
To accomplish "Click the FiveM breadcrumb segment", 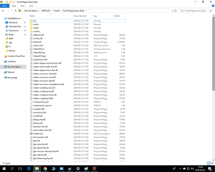I will tap(57, 11).
